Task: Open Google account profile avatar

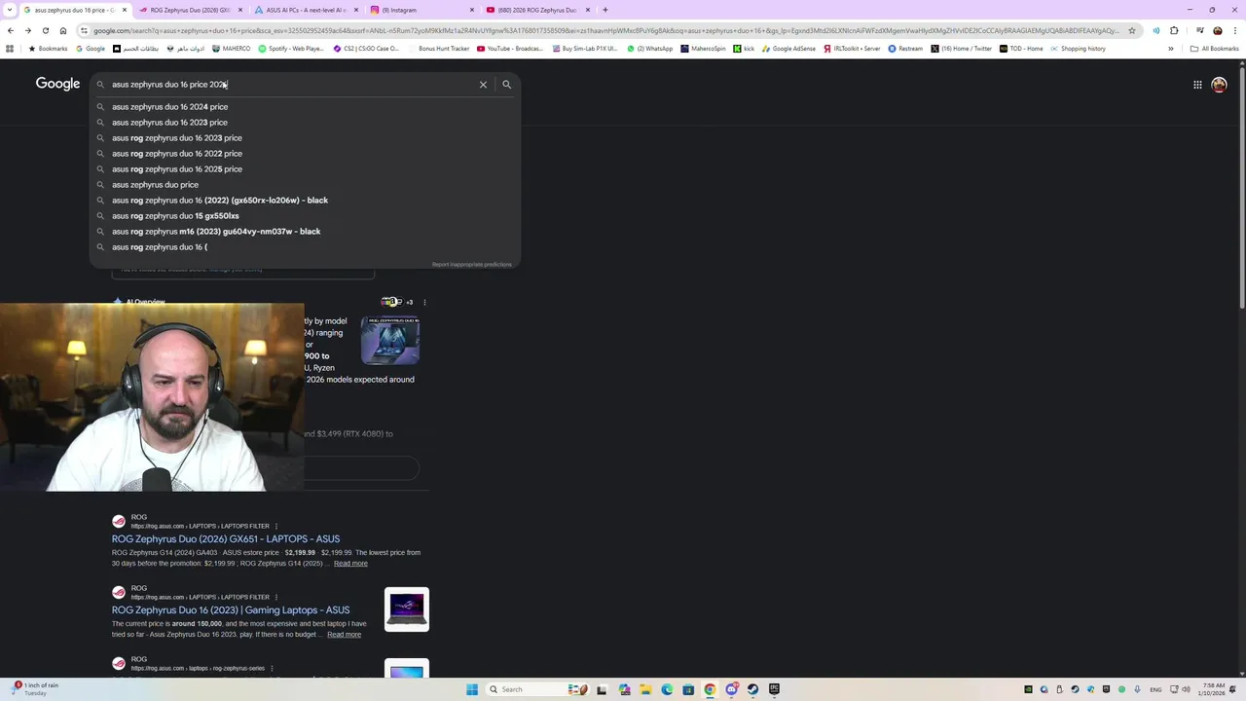Action: click(1219, 85)
